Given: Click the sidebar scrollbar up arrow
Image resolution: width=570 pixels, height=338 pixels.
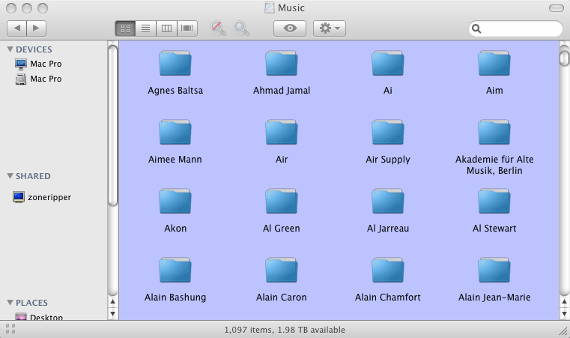Looking at the screenshot, I should (112, 301).
